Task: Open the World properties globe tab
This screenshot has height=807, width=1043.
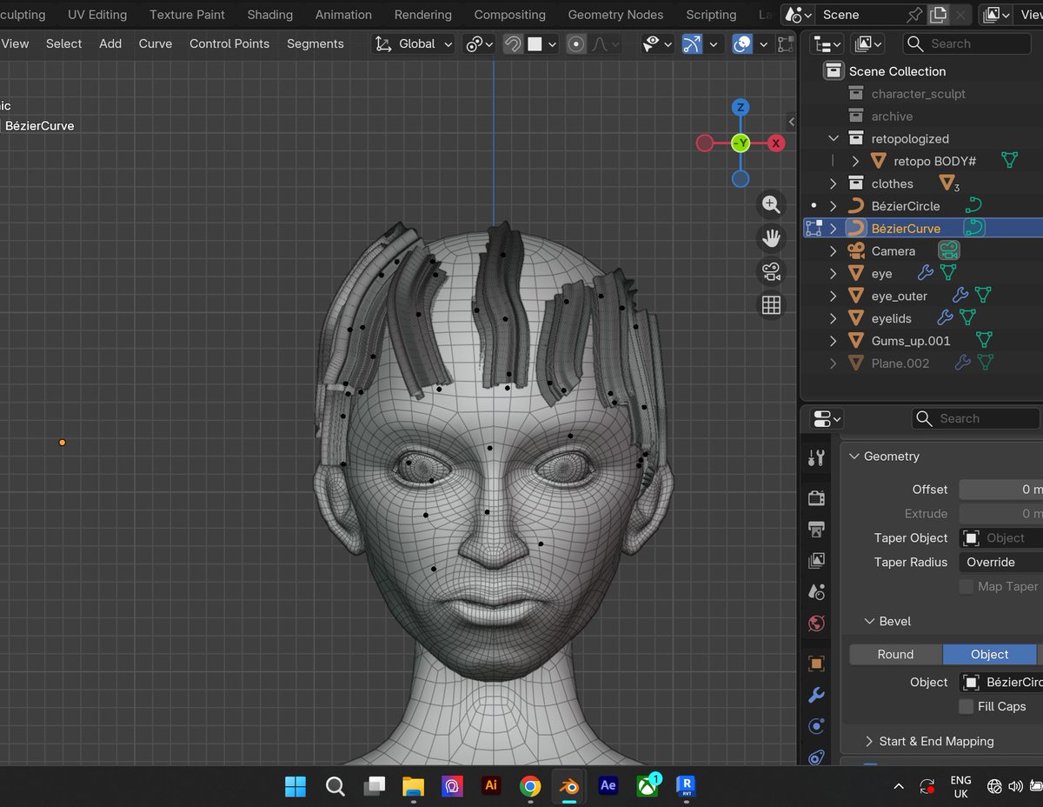Action: [816, 624]
